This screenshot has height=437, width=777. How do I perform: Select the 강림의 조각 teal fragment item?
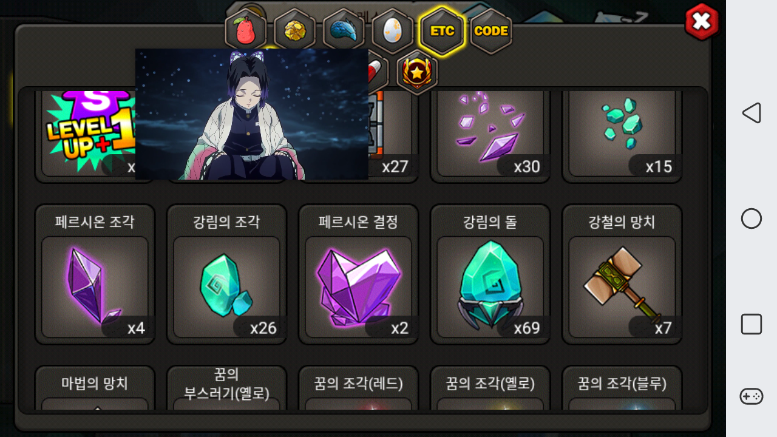tap(226, 274)
